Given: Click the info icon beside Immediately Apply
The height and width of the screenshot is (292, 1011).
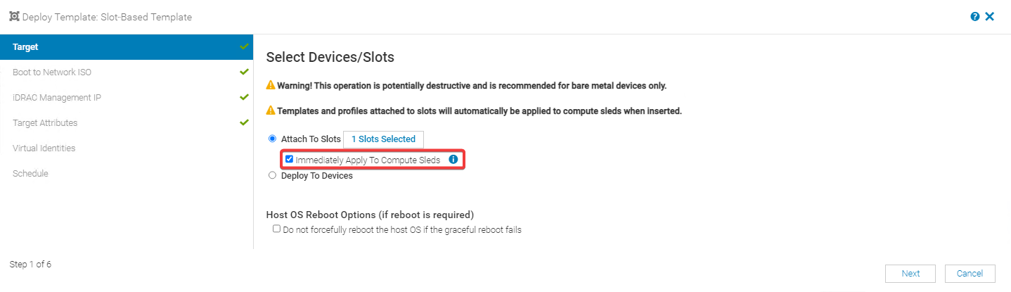Looking at the screenshot, I should click(453, 160).
